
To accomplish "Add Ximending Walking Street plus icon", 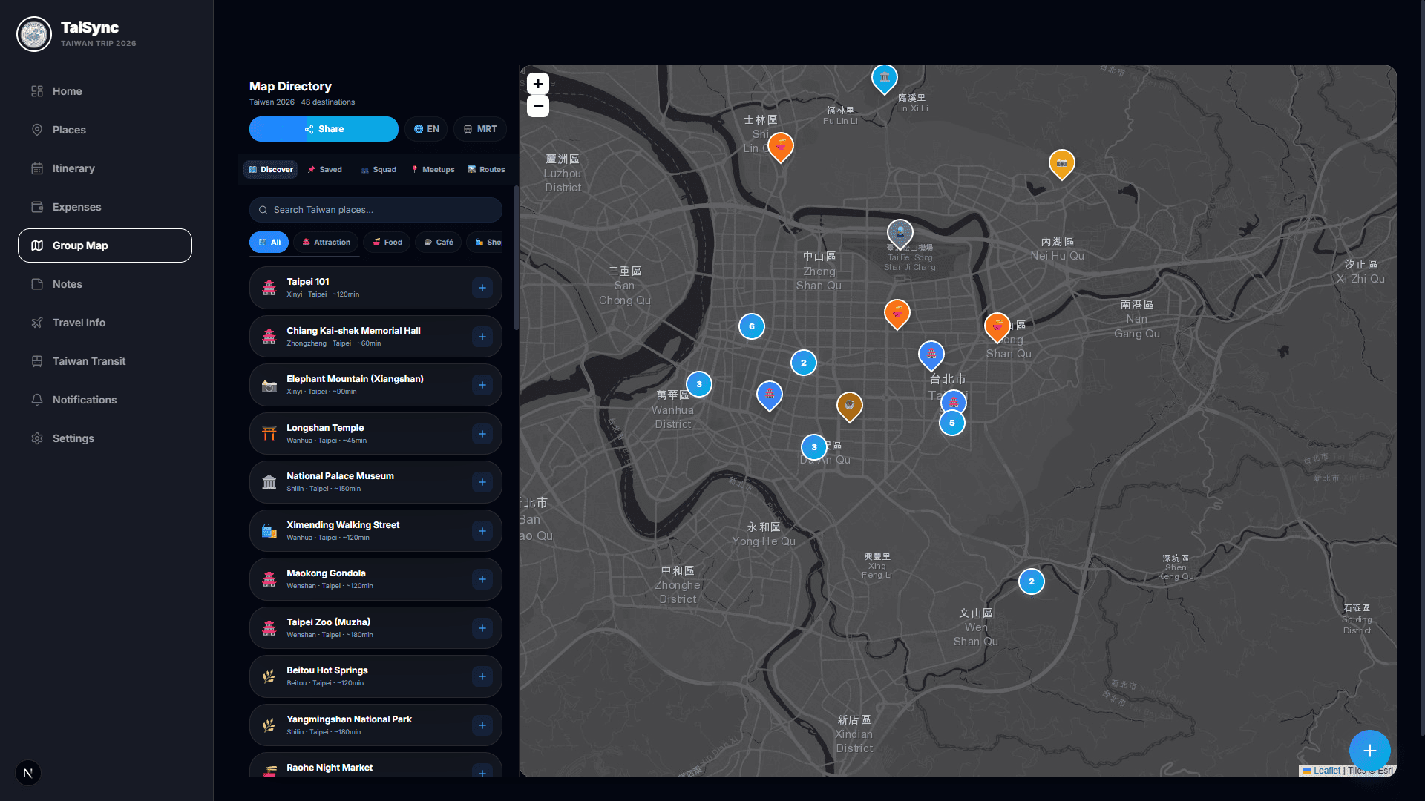I will coord(482,531).
